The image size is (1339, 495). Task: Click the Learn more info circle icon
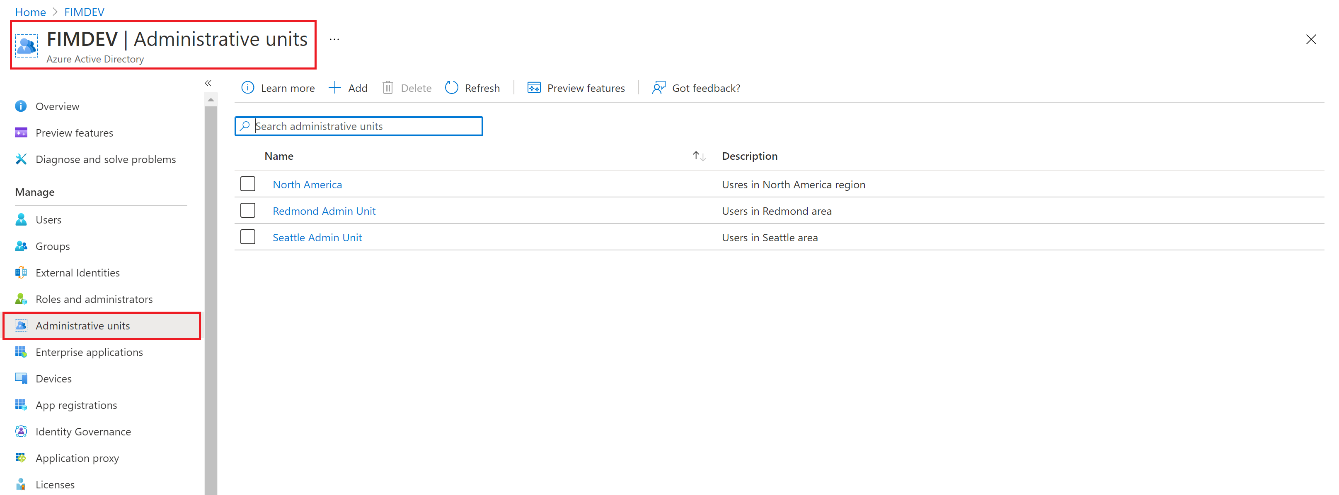pos(248,88)
